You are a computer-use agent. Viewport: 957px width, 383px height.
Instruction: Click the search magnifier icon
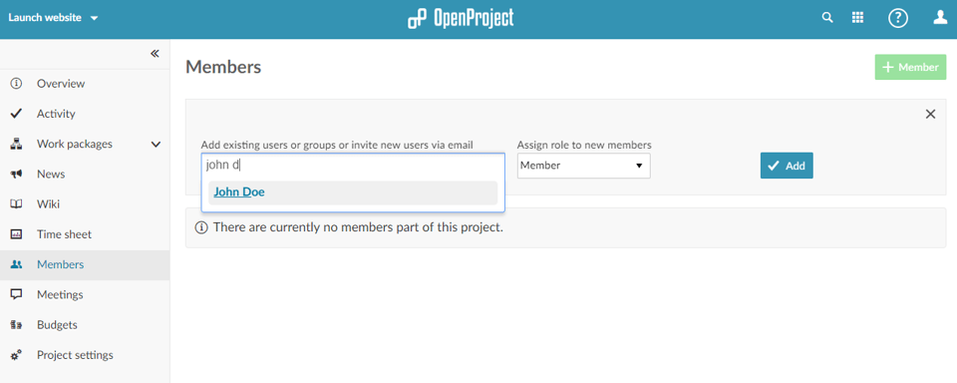click(827, 18)
